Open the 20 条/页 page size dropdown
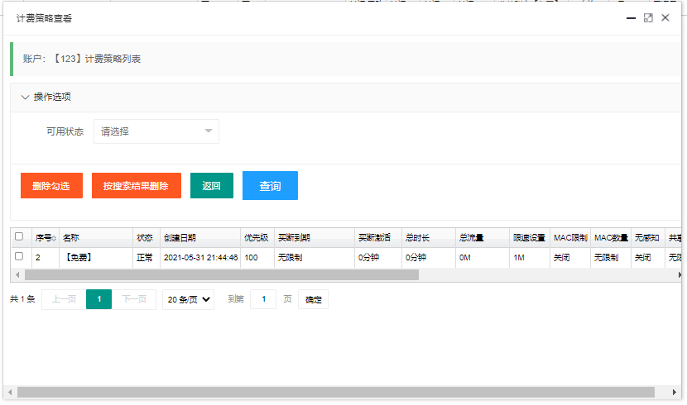Image resolution: width=687 pixels, height=405 pixels. coord(189,299)
